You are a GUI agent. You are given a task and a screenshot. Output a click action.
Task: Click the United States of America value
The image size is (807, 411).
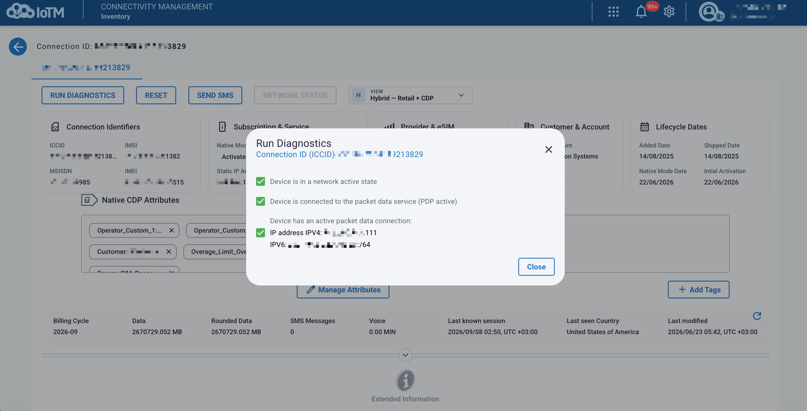603,332
